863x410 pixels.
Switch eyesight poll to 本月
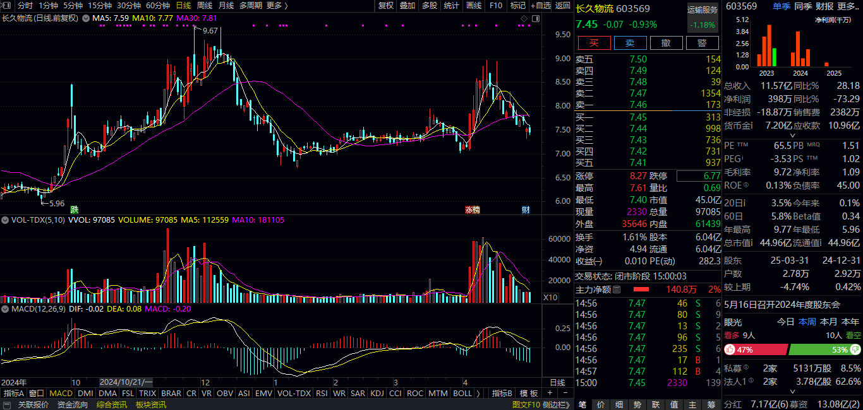pos(828,322)
